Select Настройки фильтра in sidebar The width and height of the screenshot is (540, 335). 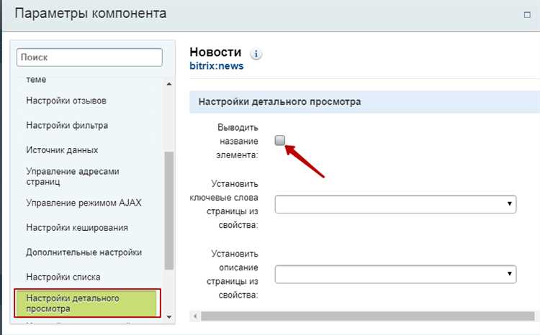(67, 126)
